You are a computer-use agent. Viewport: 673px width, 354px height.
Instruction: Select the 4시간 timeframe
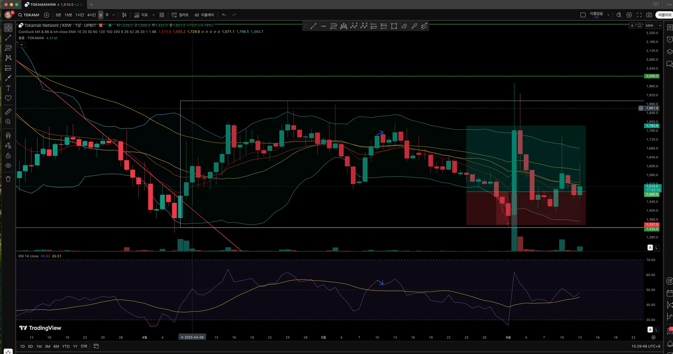coord(91,15)
